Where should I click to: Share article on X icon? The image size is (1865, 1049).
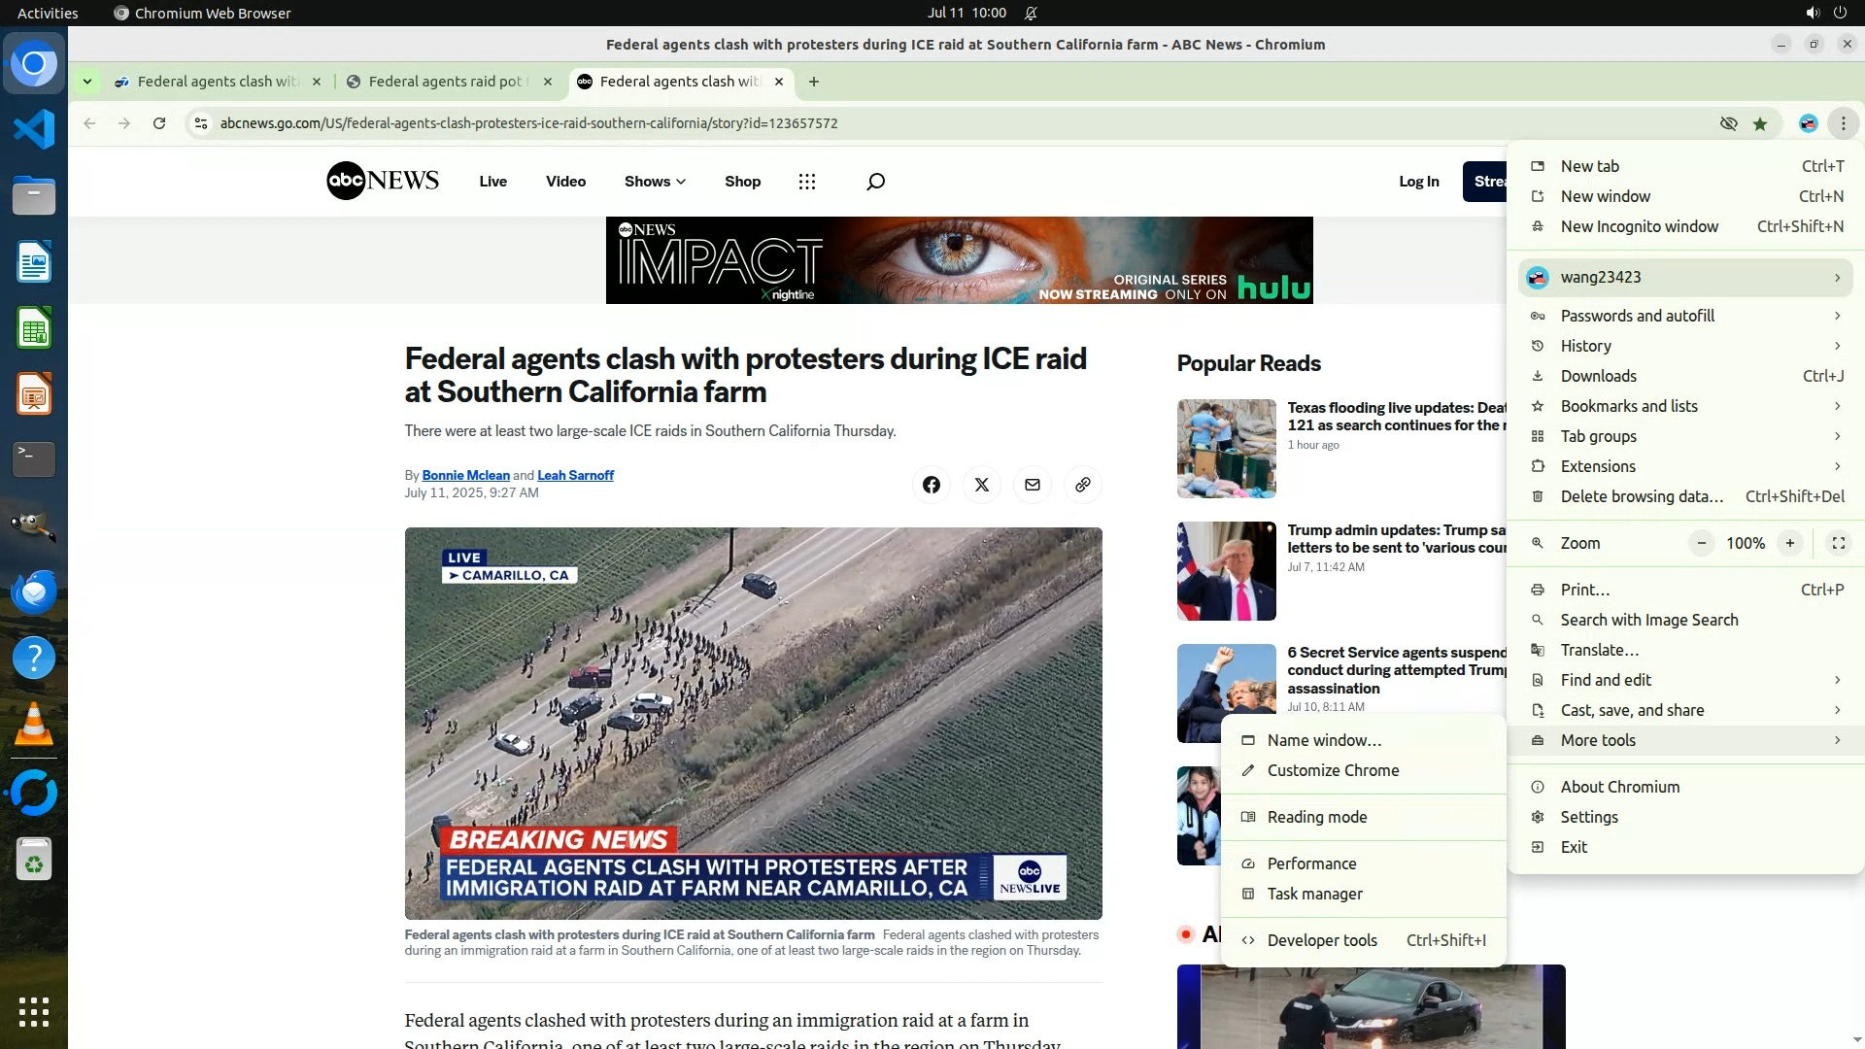(x=981, y=485)
